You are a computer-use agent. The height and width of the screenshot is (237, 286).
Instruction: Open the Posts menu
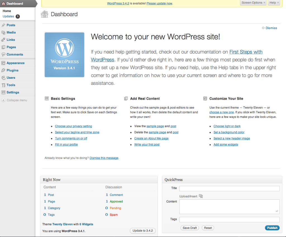[11, 25]
